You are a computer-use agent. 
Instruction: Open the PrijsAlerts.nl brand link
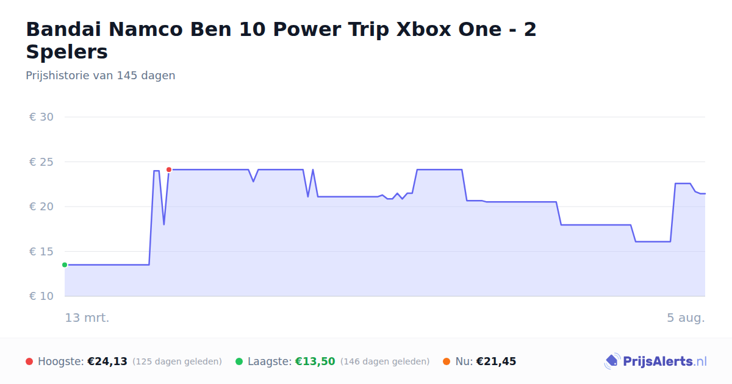656,361
